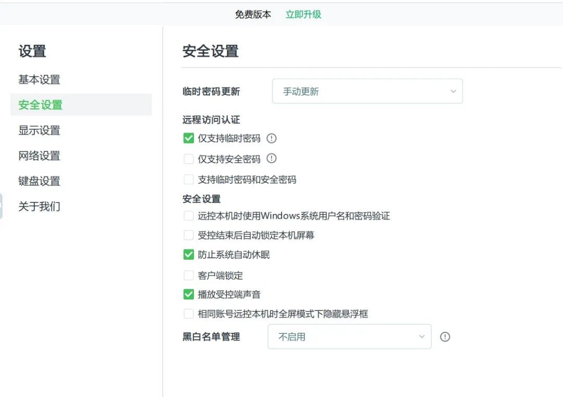The width and height of the screenshot is (563, 397).
Task: Enable 仅支持安全密码 checkbox
Action: coord(189,159)
